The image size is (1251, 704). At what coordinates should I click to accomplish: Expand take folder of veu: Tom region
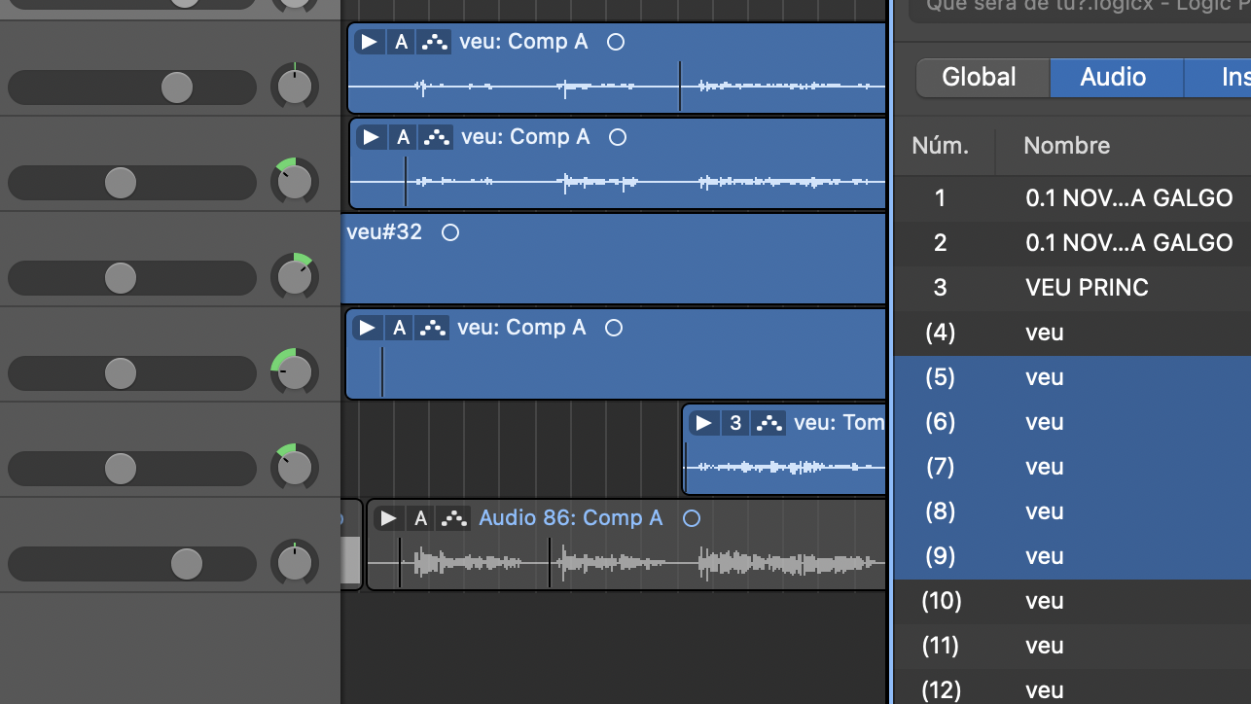[704, 423]
